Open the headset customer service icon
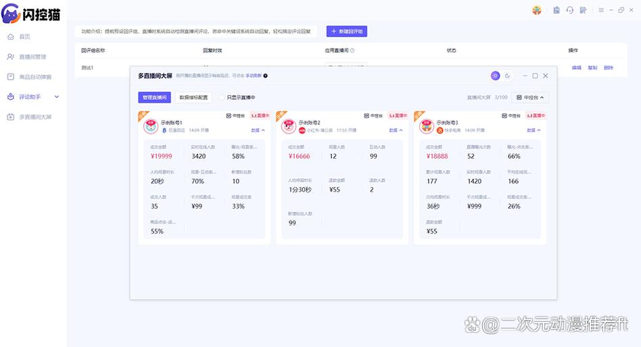Viewport: 641px width, 347px height. (570, 10)
